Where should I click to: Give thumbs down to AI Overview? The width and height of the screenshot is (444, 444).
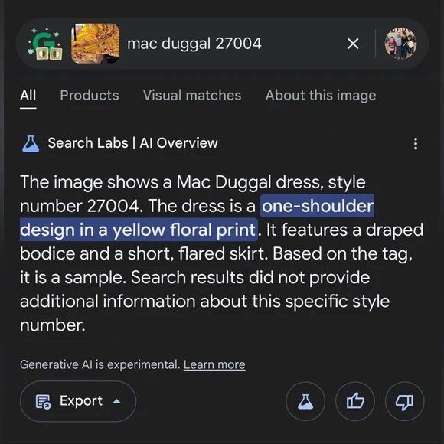405,401
